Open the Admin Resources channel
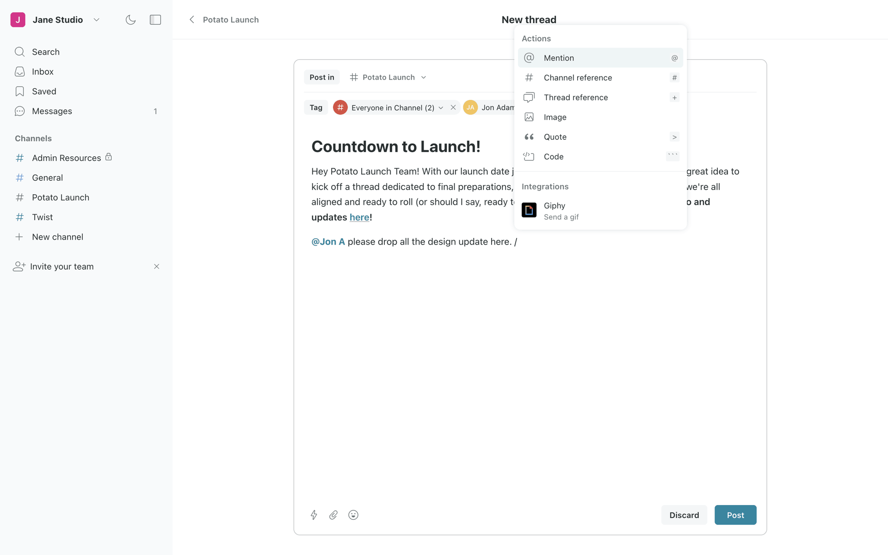The height and width of the screenshot is (555, 888). [x=86, y=158]
